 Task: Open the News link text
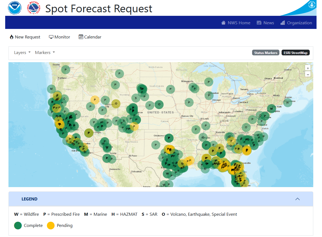click(269, 23)
